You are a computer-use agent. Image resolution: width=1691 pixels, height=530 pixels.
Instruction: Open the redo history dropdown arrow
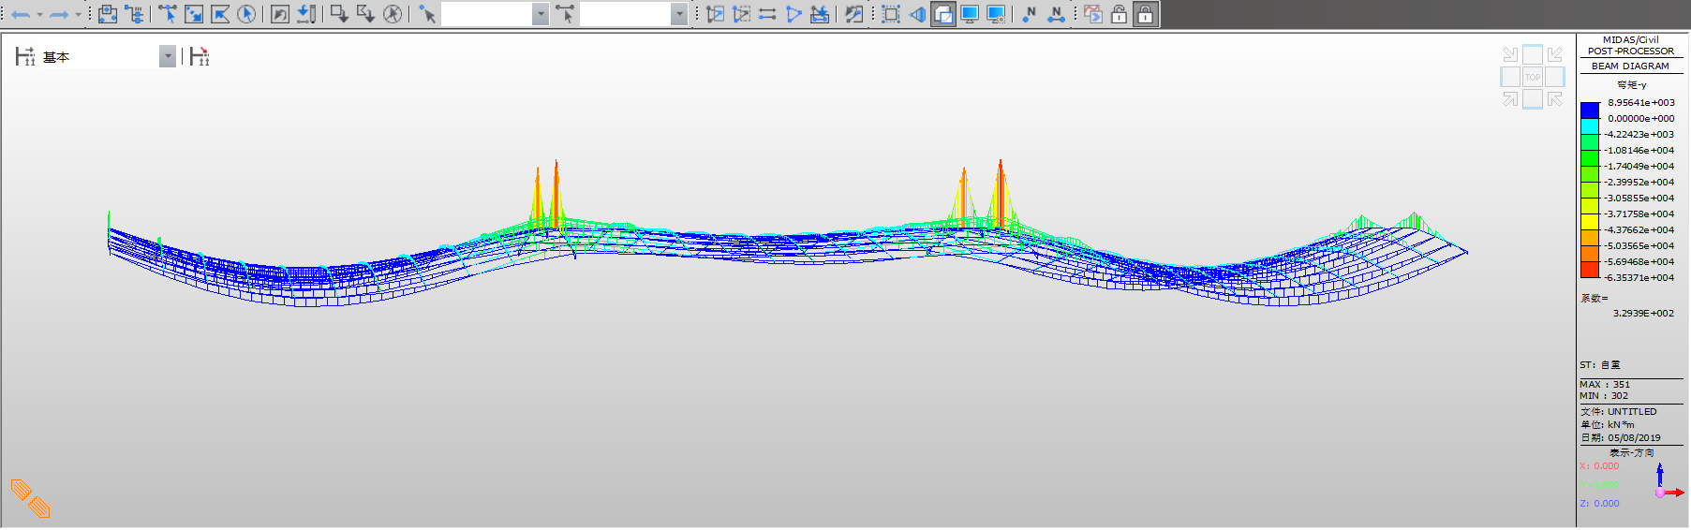click(x=78, y=14)
